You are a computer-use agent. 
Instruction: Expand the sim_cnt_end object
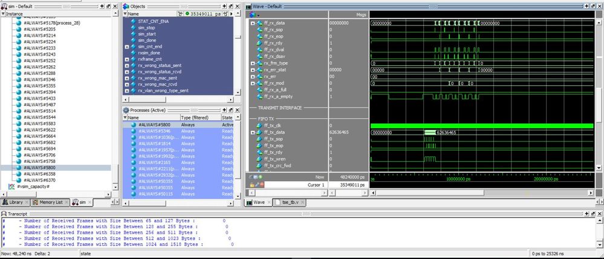point(126,46)
